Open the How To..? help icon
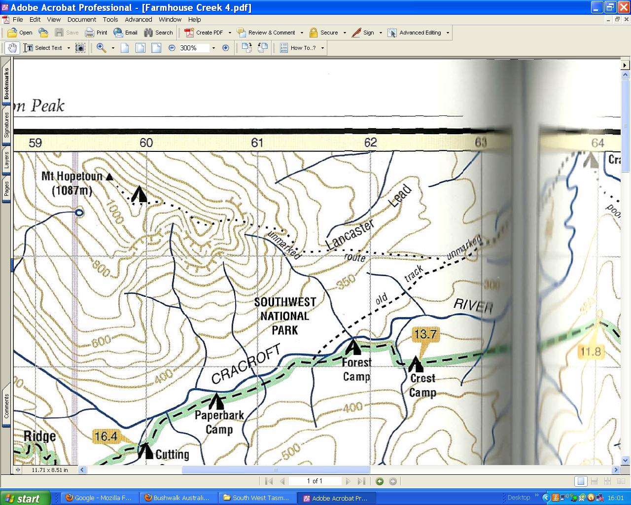Image resolution: width=631 pixels, height=505 pixels. tap(284, 48)
